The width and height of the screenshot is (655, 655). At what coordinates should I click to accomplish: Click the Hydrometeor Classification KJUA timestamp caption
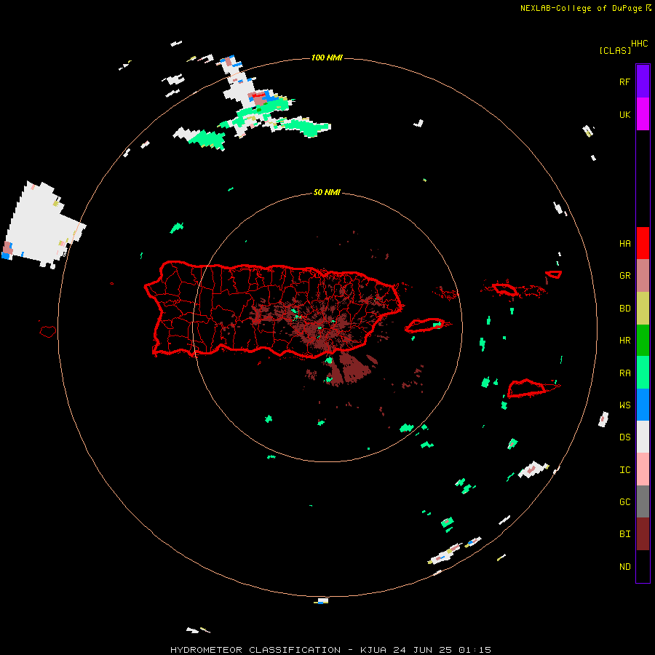(330, 650)
